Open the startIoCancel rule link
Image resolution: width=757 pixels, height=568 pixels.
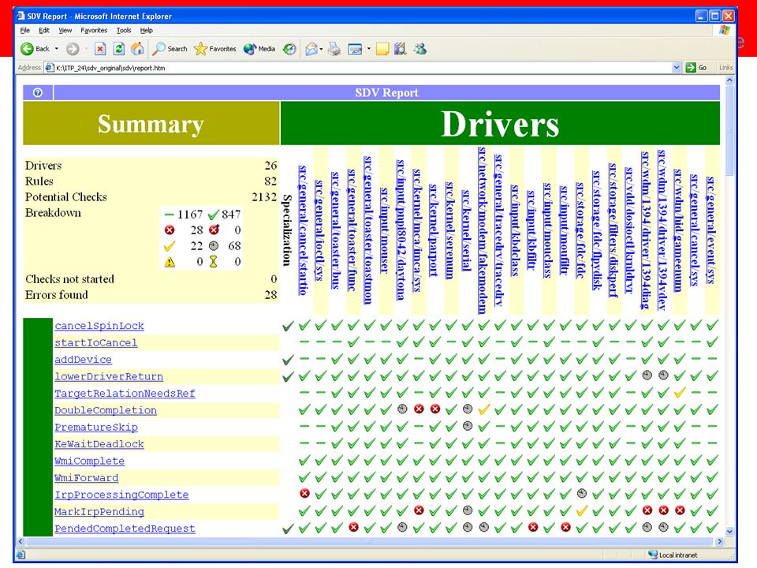coord(96,343)
